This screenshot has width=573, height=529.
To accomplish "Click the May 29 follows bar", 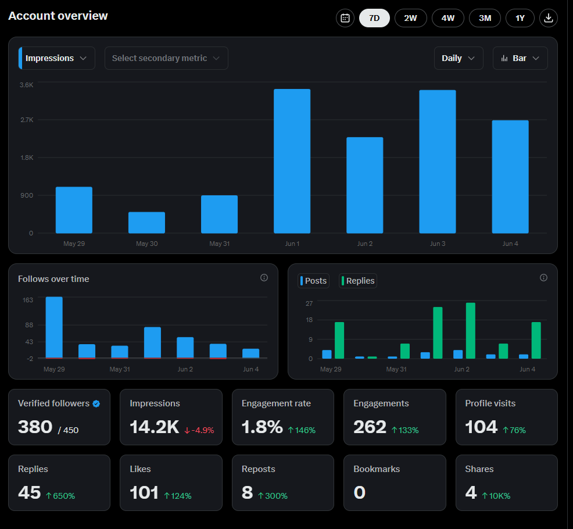I will click(54, 327).
